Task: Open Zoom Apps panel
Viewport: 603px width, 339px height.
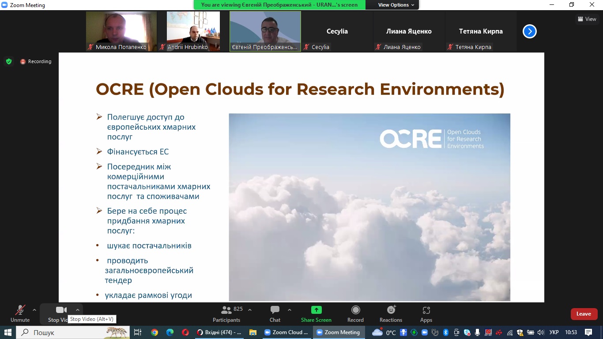Action: 426,314
